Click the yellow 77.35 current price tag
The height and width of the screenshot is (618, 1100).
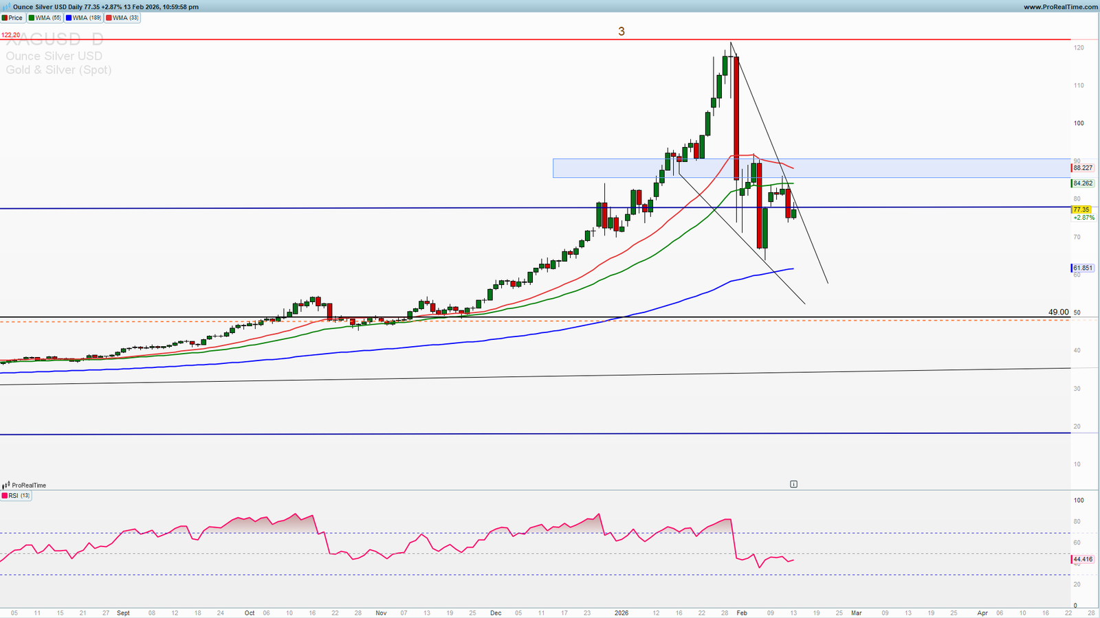pos(1081,209)
